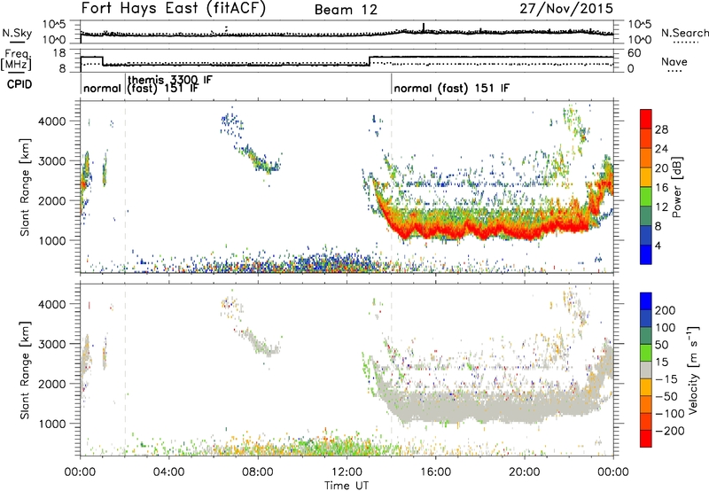Click the 2000 tick in the velocity panel
This screenshot has height=491, width=709.
coord(52,384)
